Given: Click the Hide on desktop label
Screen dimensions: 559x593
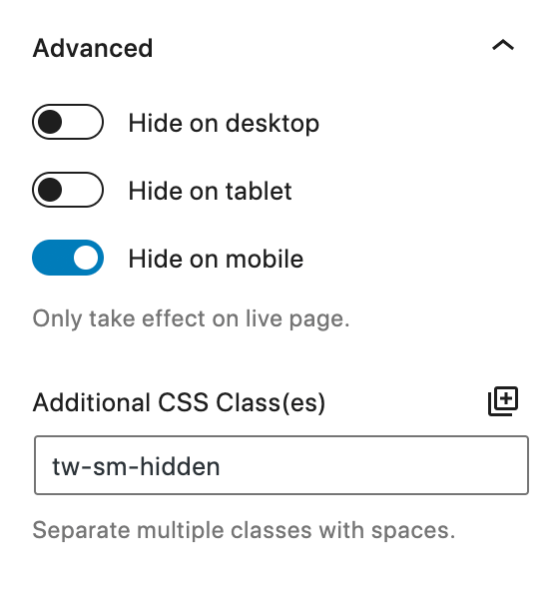Looking at the screenshot, I should click(x=224, y=123).
